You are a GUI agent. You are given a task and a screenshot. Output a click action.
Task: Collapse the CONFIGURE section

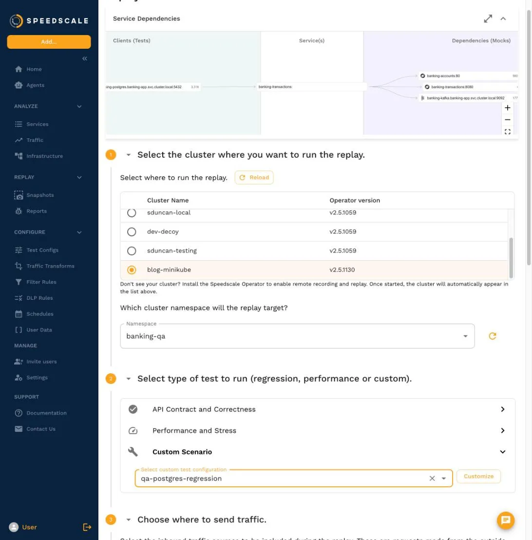click(x=79, y=232)
